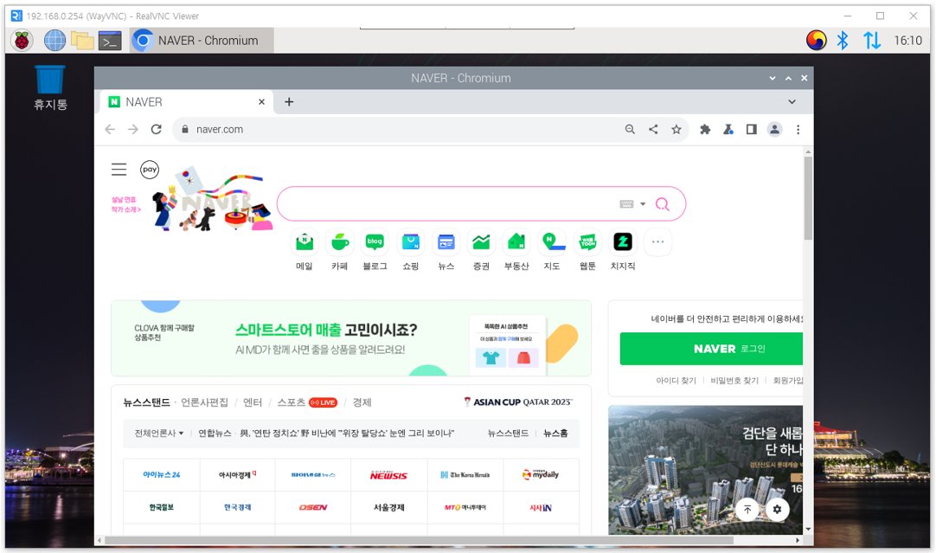
Task: Open the OSEN press logo
Action: click(313, 508)
